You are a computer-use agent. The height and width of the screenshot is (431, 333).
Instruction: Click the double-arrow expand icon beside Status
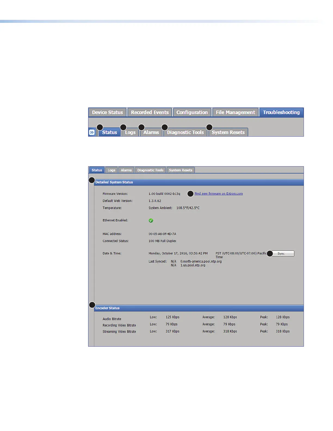pos(92,132)
